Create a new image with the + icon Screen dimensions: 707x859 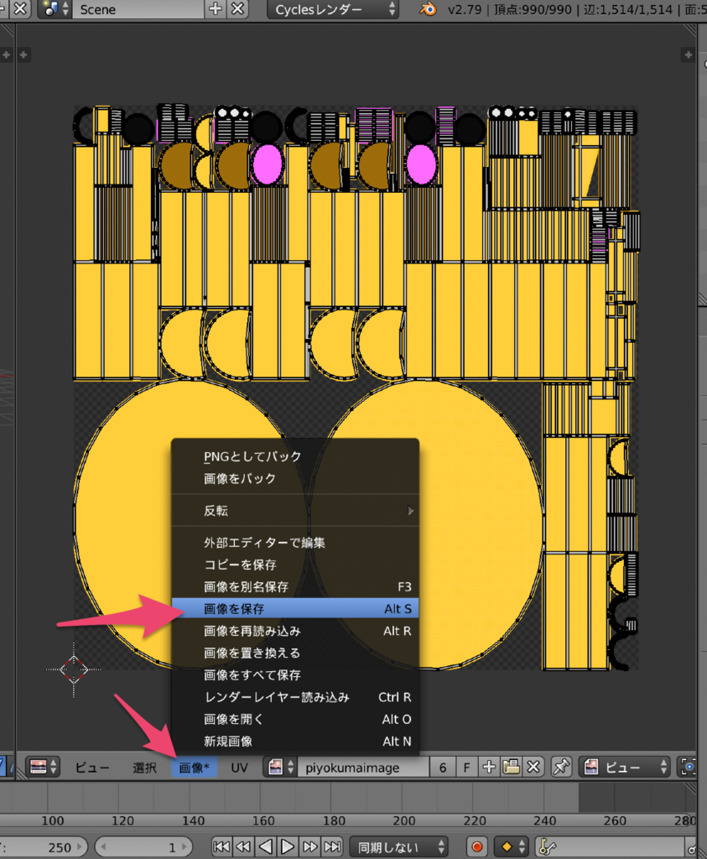(488, 767)
